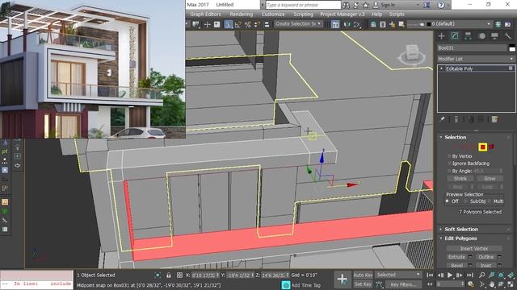Image resolution: width=517 pixels, height=290 pixels.
Task: Click the Pin Stack icon
Action: tap(442, 119)
